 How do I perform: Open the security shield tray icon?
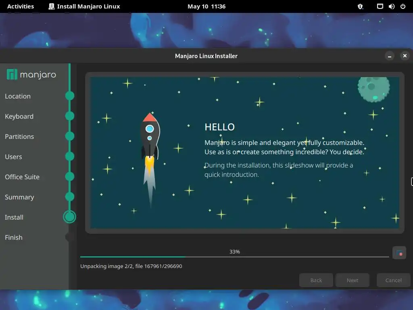click(x=360, y=6)
